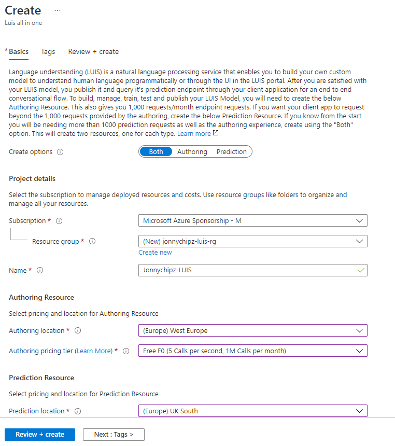Screen dimensions: 395x446
Task: Open the more options ellipsis beside Create
Action: (x=57, y=10)
